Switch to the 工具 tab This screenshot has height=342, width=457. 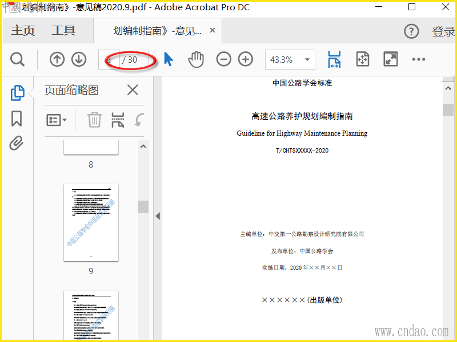click(63, 31)
